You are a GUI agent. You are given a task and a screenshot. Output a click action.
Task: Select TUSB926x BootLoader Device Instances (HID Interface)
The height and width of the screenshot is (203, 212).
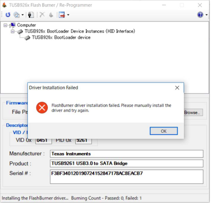point(80,31)
